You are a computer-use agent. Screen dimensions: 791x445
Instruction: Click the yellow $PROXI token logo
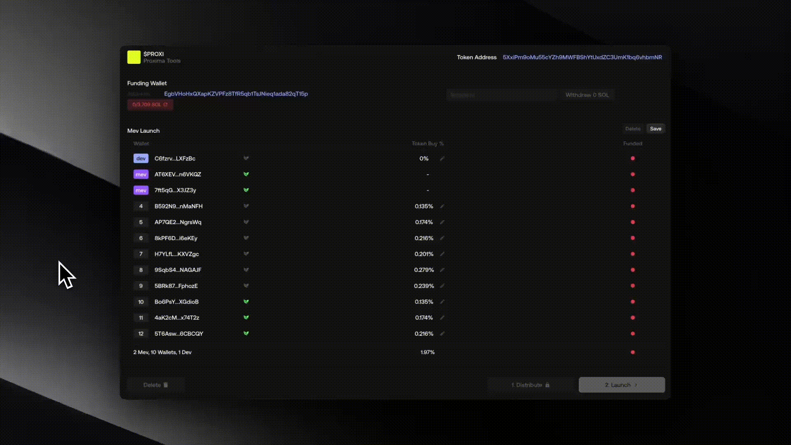[134, 57]
